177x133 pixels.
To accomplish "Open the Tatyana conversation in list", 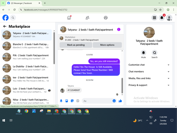I will 27,35.
